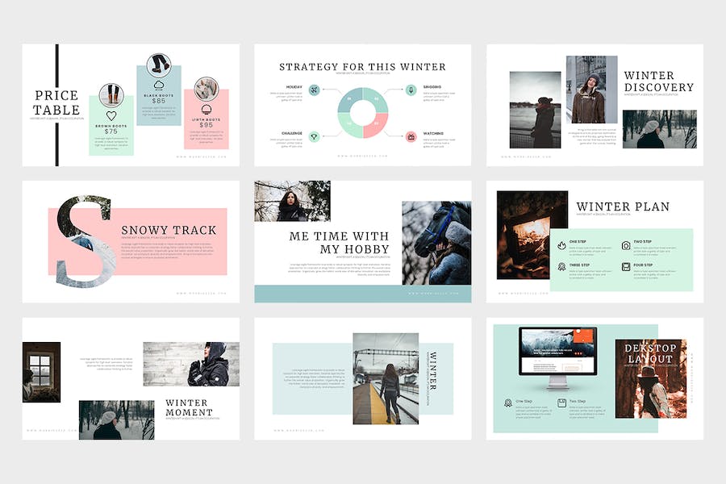Viewport: 726px width, 484px height.
Task: Select the brown boots circular photo
Action: point(111,94)
